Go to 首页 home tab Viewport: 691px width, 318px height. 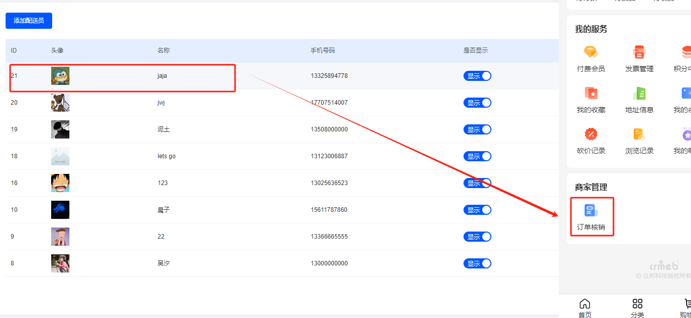click(585, 308)
